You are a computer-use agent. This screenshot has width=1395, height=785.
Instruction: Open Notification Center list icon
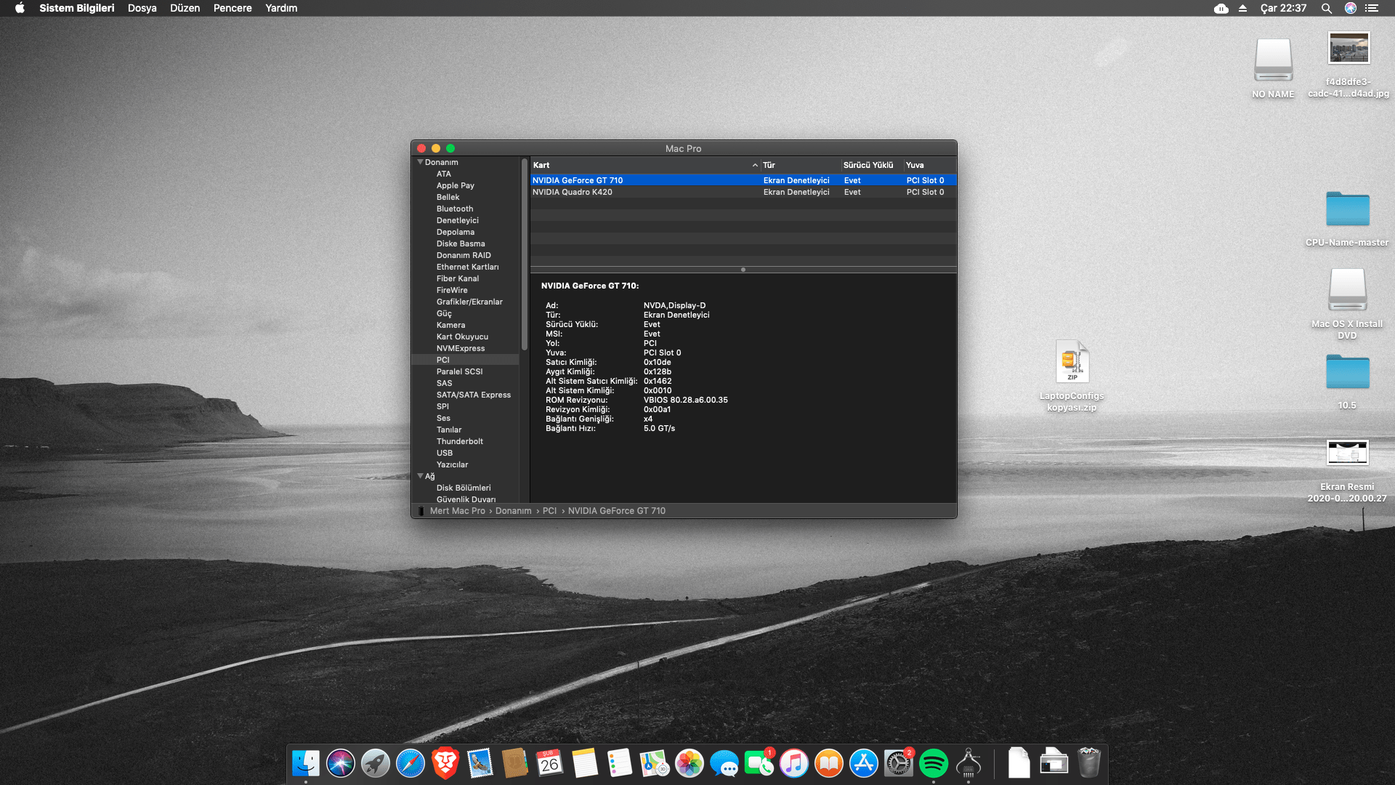tap(1372, 8)
